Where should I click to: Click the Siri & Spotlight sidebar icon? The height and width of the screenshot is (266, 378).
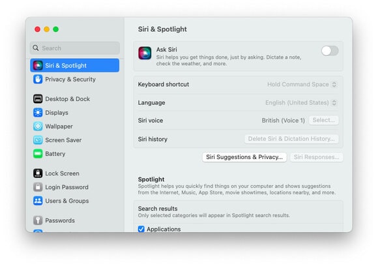pos(38,65)
